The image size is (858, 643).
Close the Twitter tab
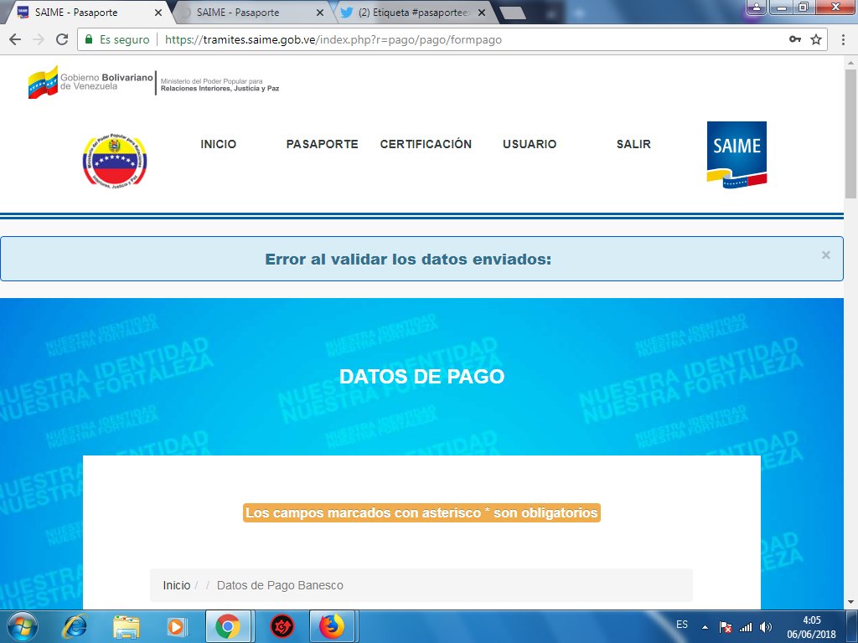point(482,12)
